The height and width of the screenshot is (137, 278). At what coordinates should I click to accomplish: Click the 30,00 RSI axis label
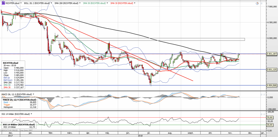270,125
